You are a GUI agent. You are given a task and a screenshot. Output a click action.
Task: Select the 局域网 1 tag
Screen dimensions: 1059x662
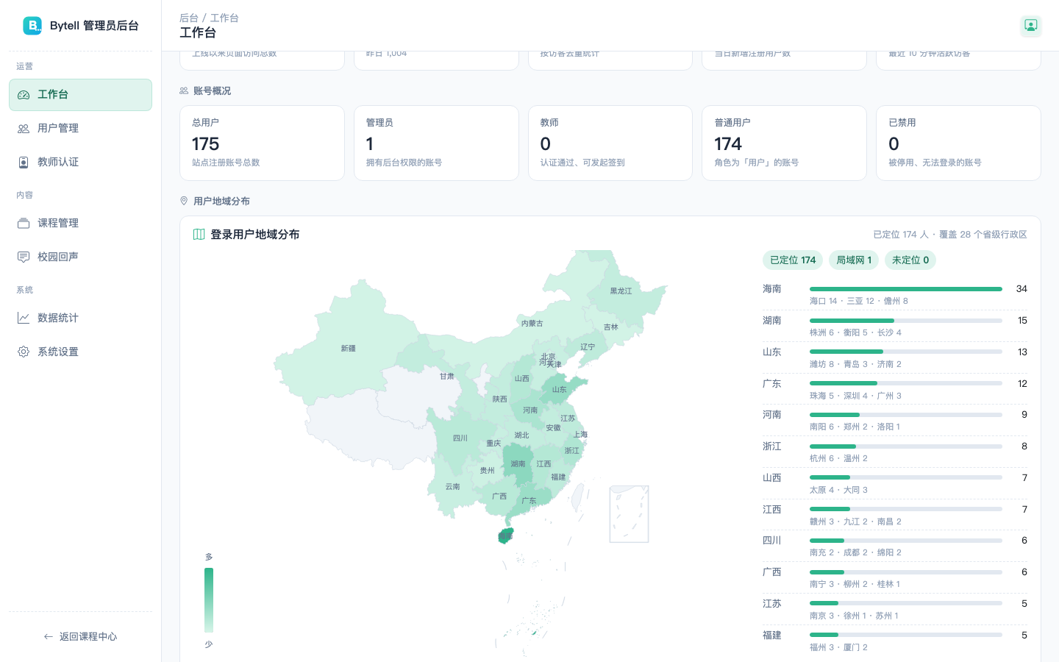coord(854,260)
